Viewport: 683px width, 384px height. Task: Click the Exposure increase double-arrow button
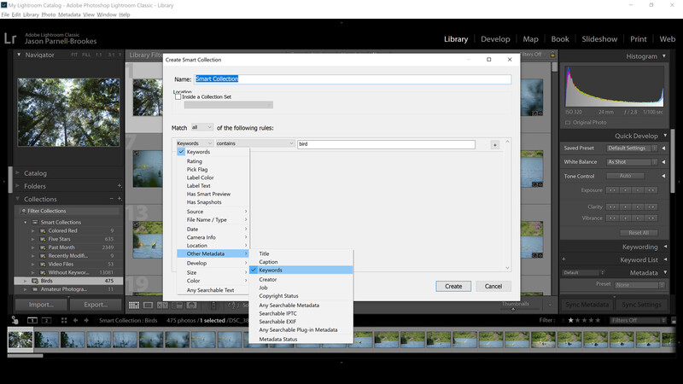coord(651,190)
